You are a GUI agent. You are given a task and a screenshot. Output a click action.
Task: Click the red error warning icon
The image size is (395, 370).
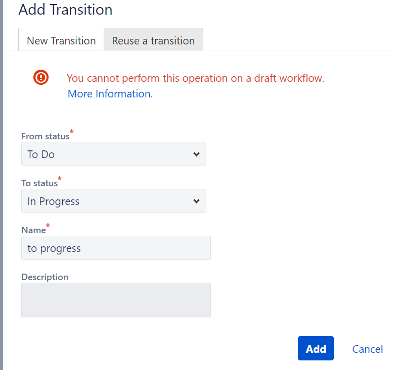point(41,77)
